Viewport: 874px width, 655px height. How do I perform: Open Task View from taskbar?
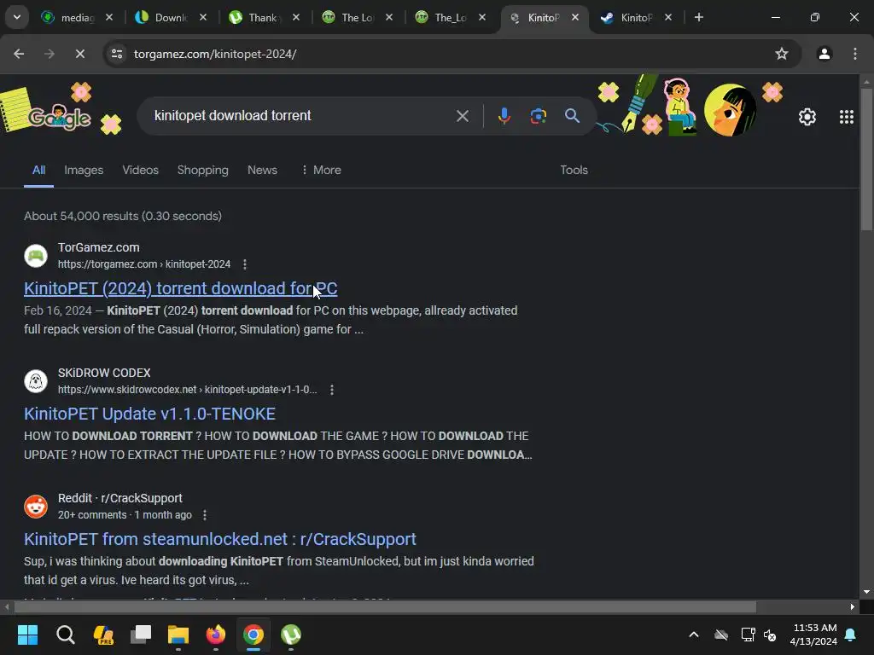[x=141, y=635]
